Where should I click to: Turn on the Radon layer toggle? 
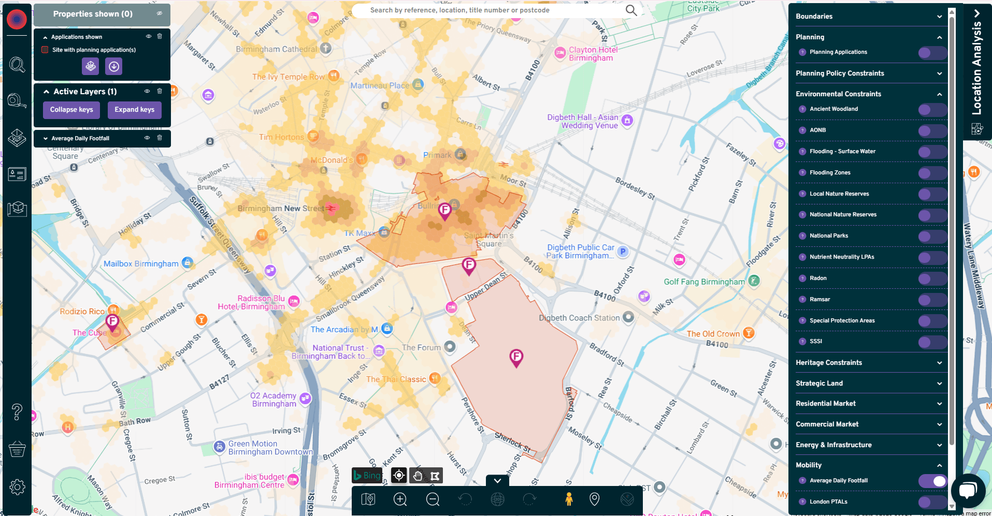(x=932, y=278)
